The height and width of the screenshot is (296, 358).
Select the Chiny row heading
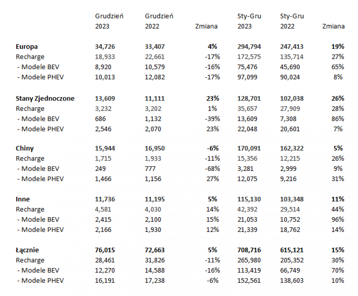tap(25, 148)
